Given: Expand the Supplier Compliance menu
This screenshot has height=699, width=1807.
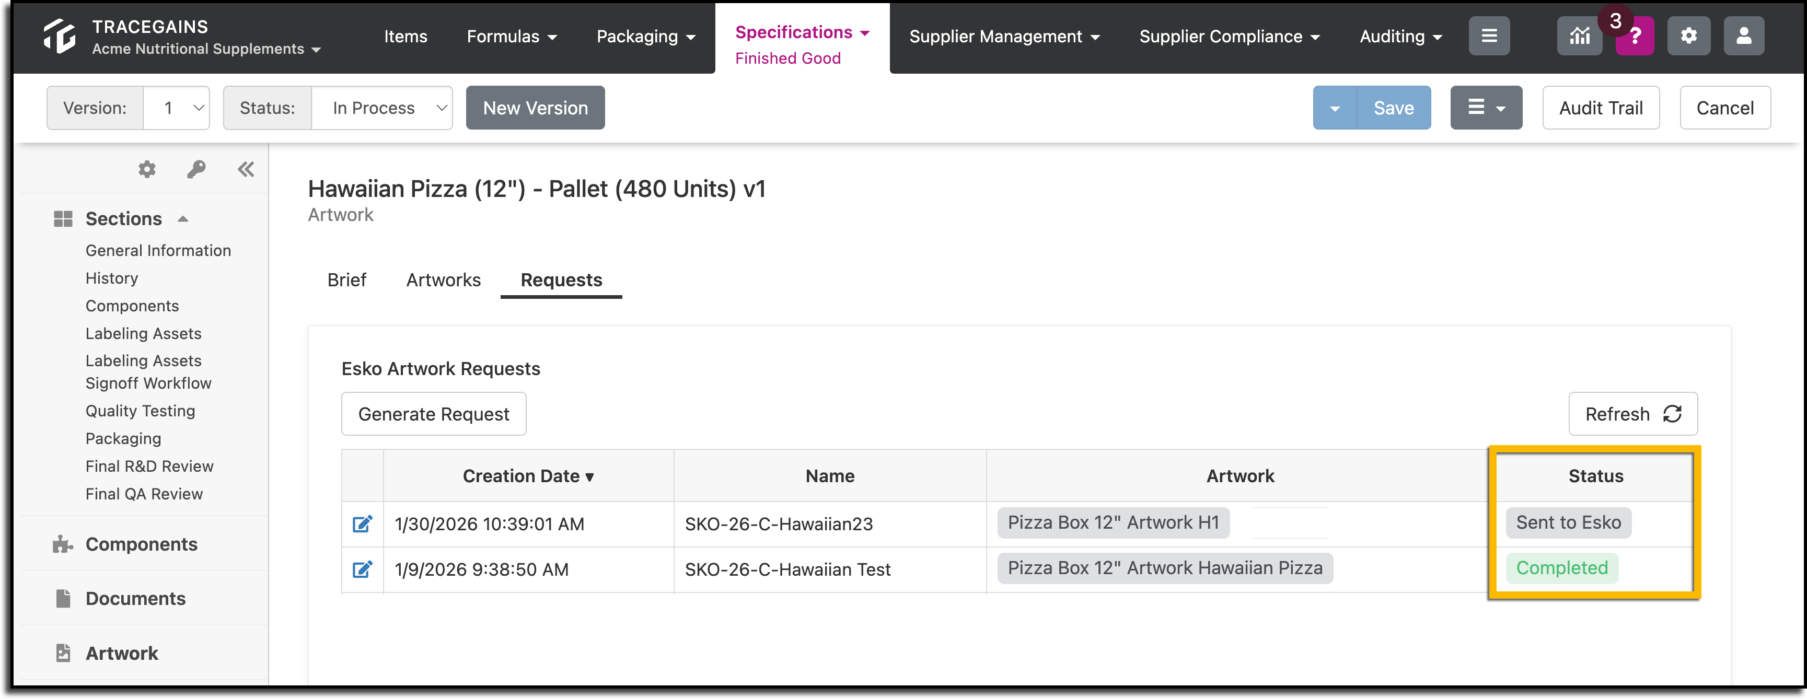Looking at the screenshot, I should point(1230,37).
